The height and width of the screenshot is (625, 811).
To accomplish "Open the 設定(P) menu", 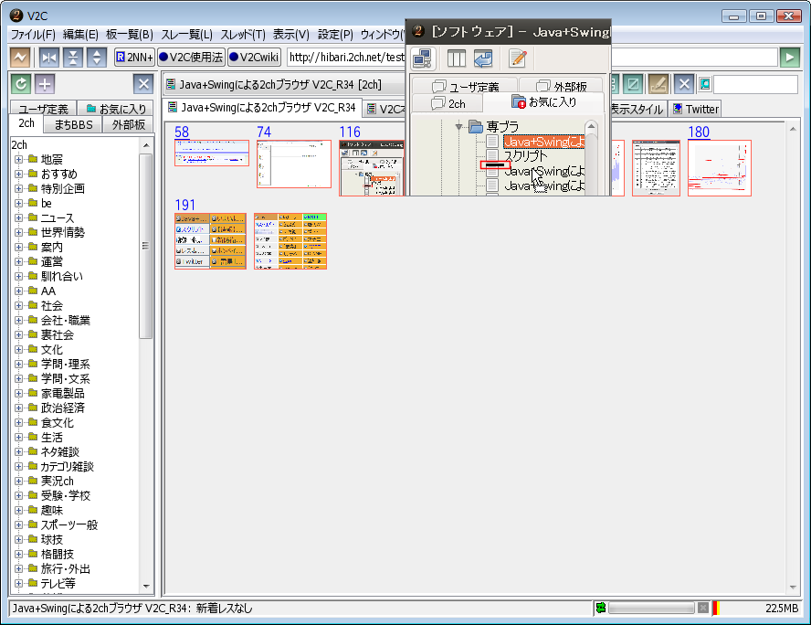I will 335,35.
